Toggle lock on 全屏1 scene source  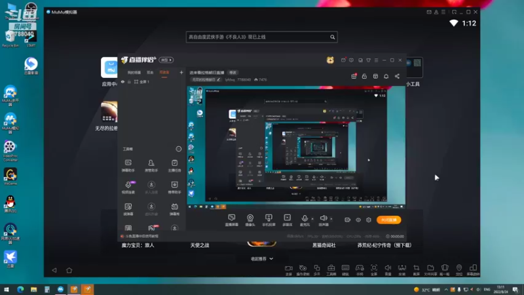129,82
